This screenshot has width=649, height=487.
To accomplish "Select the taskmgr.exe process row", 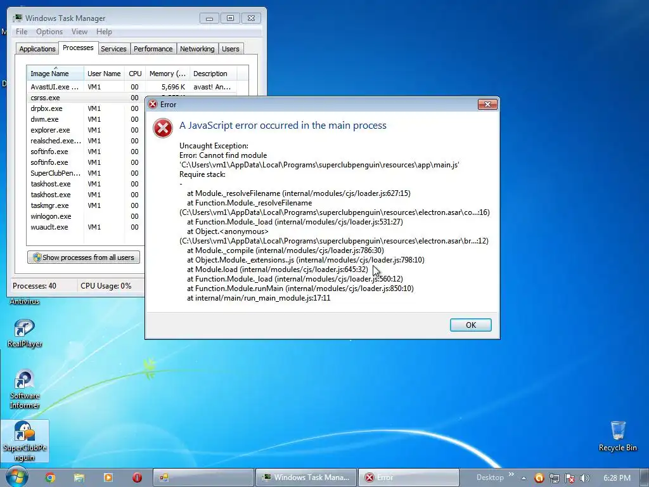I will (x=86, y=205).
